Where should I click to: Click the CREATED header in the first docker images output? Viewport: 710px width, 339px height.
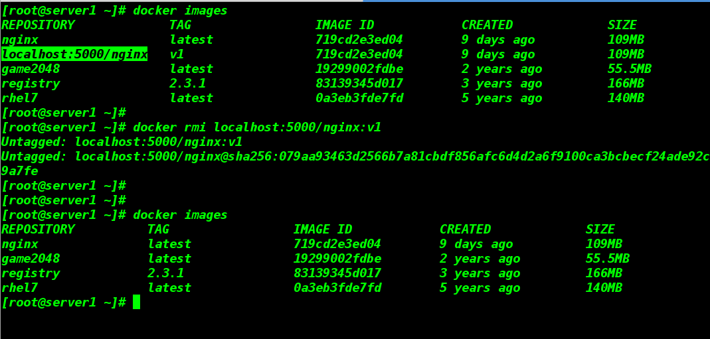pos(488,25)
